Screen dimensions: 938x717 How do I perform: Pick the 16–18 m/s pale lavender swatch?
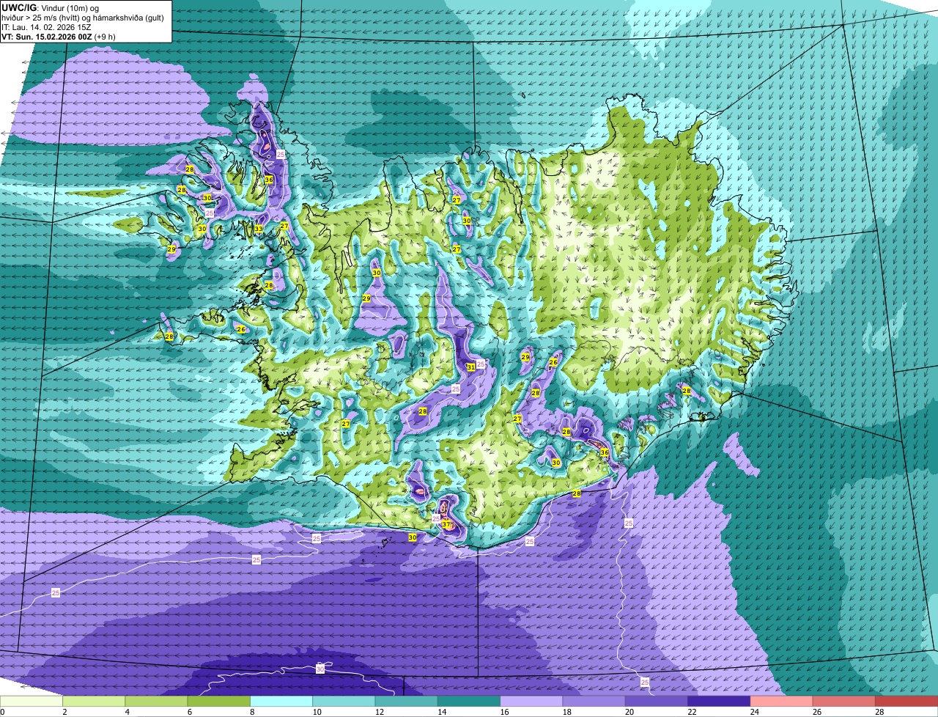click(531, 701)
